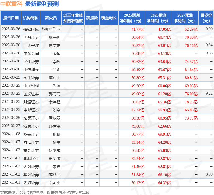Click the 中联重科 title text

pyautogui.click(x=11, y=4)
